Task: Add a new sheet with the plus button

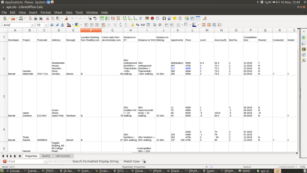Action: [x=20, y=156]
